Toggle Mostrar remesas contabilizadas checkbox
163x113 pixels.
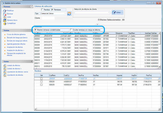(35, 30)
